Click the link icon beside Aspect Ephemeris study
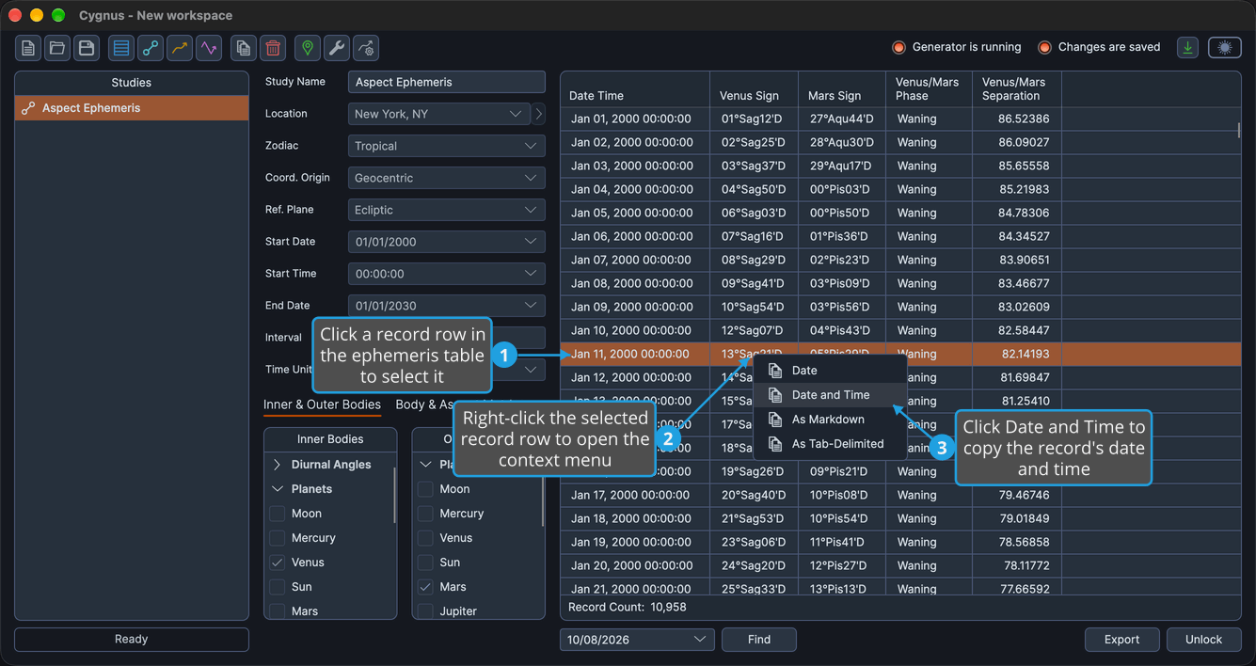1256x666 pixels. 28,108
